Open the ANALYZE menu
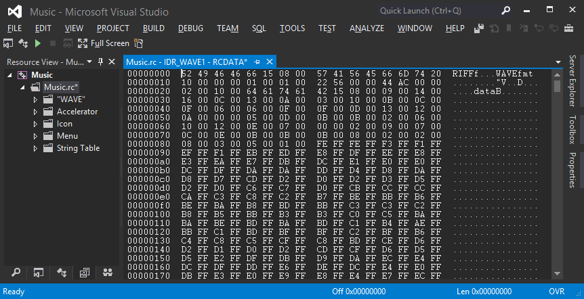Viewport: 584px width, 299px height. pyautogui.click(x=367, y=28)
